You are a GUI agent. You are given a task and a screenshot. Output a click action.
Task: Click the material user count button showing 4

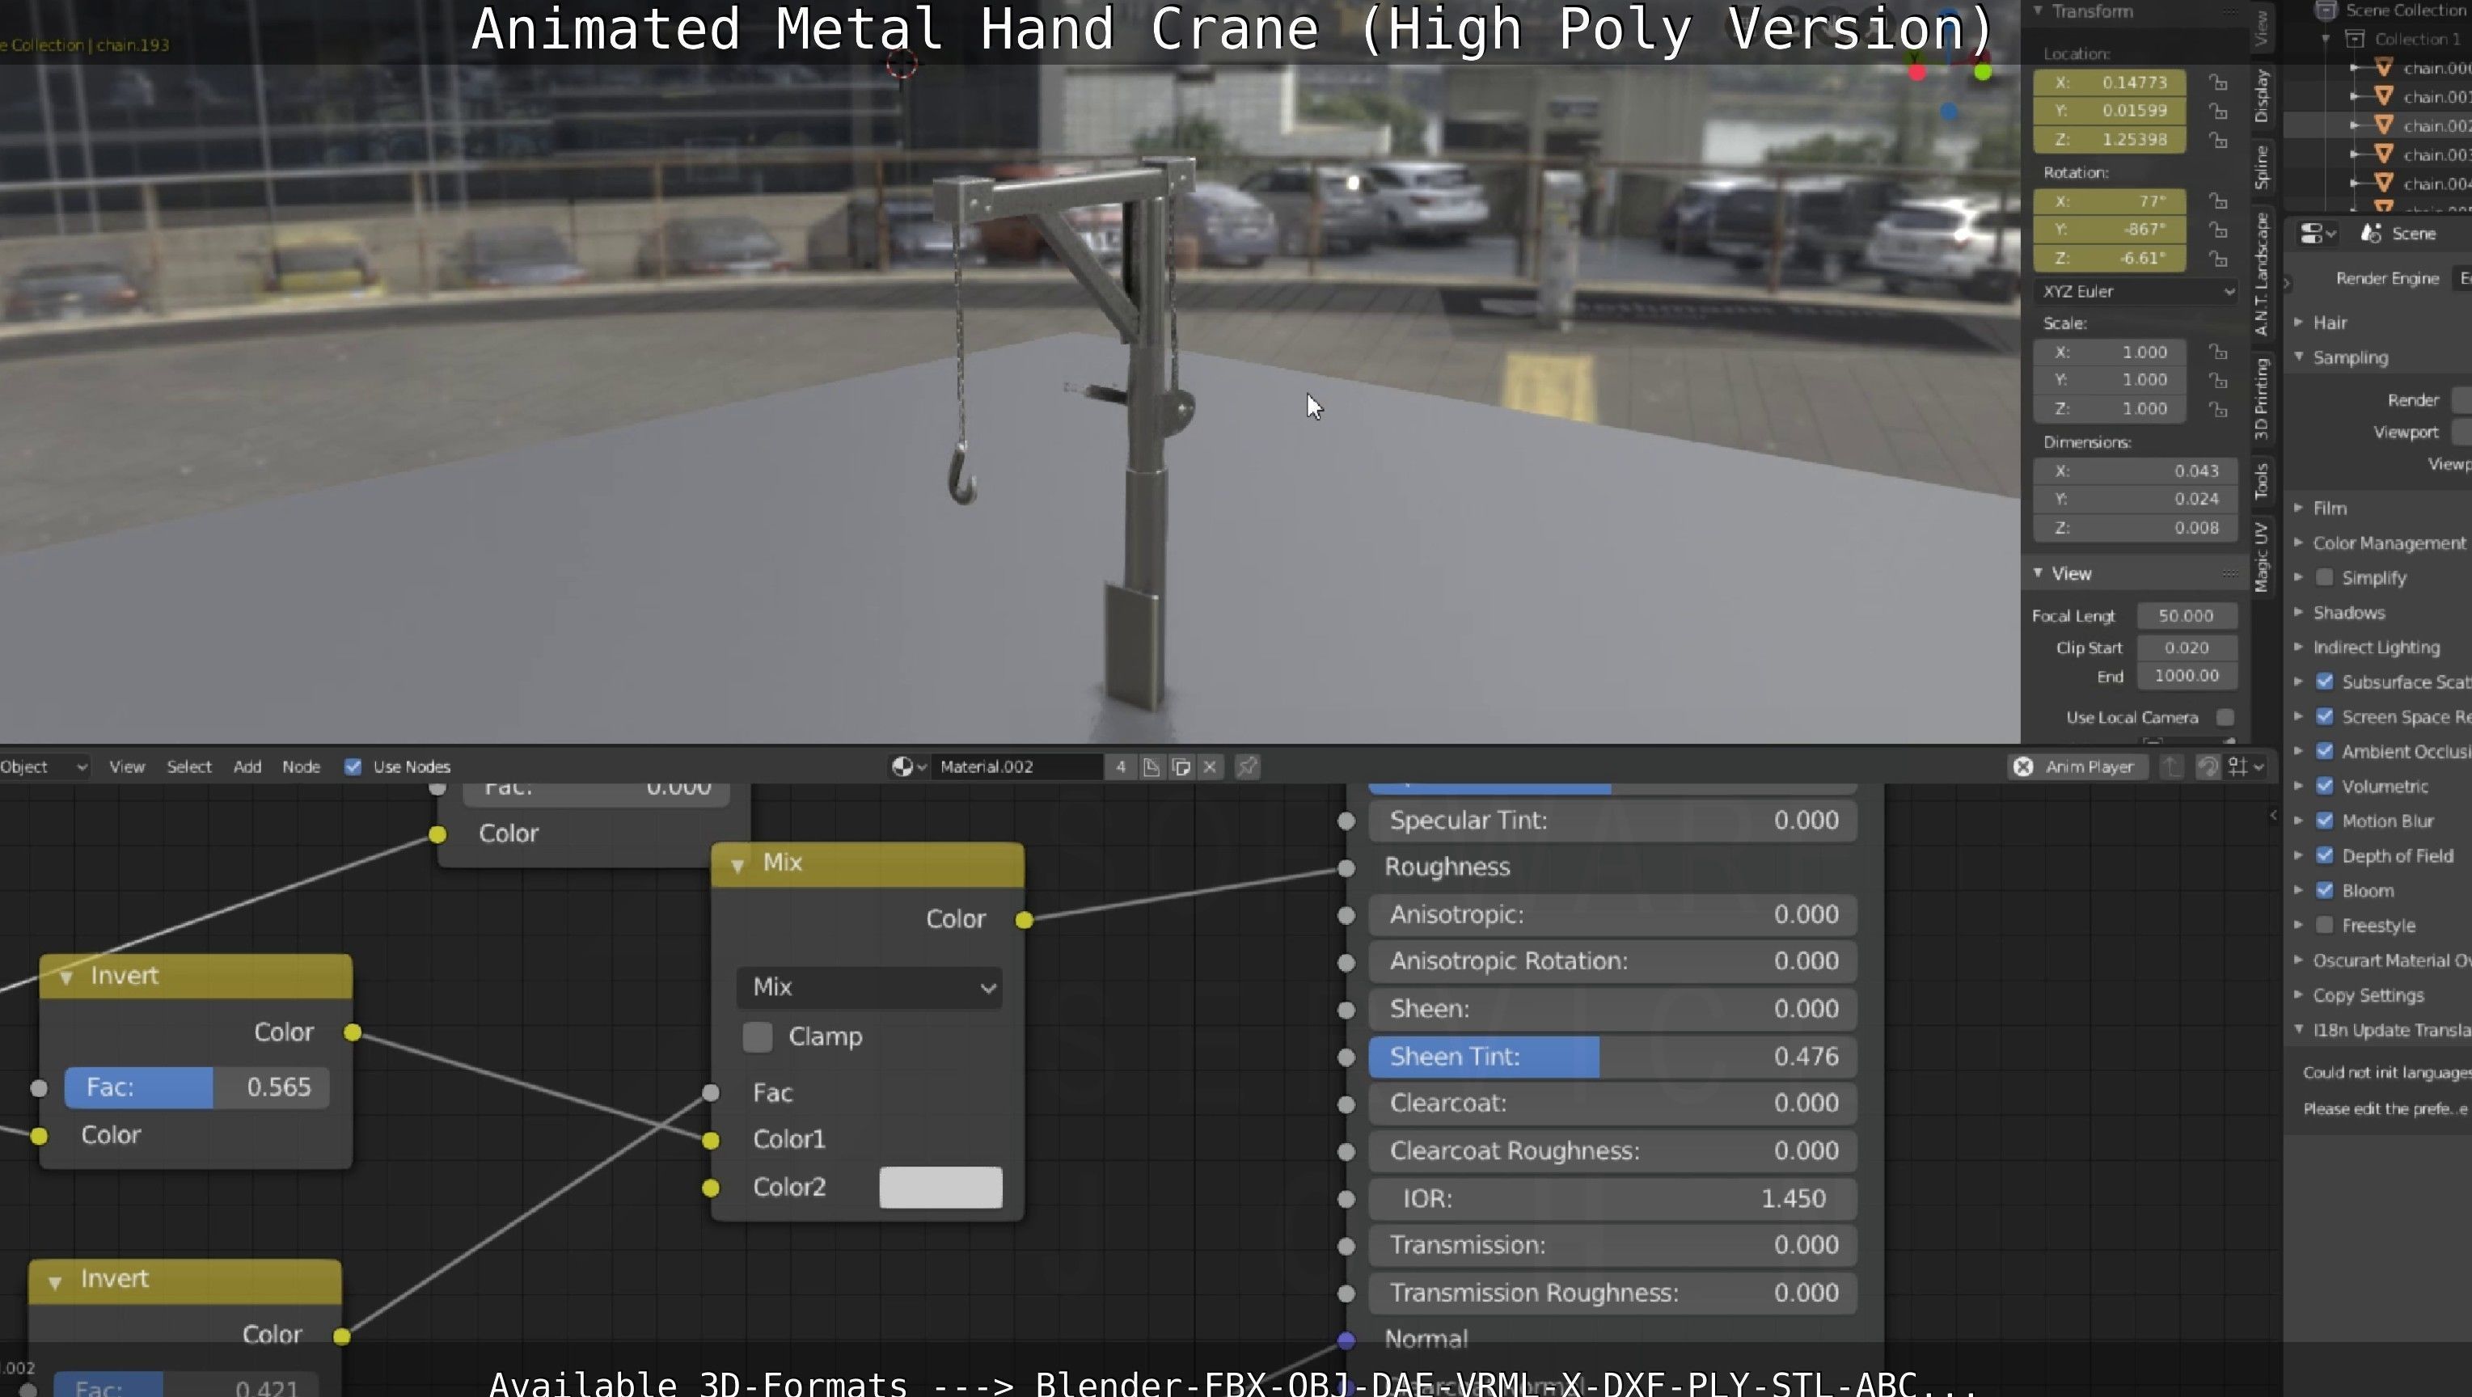pyautogui.click(x=1120, y=766)
